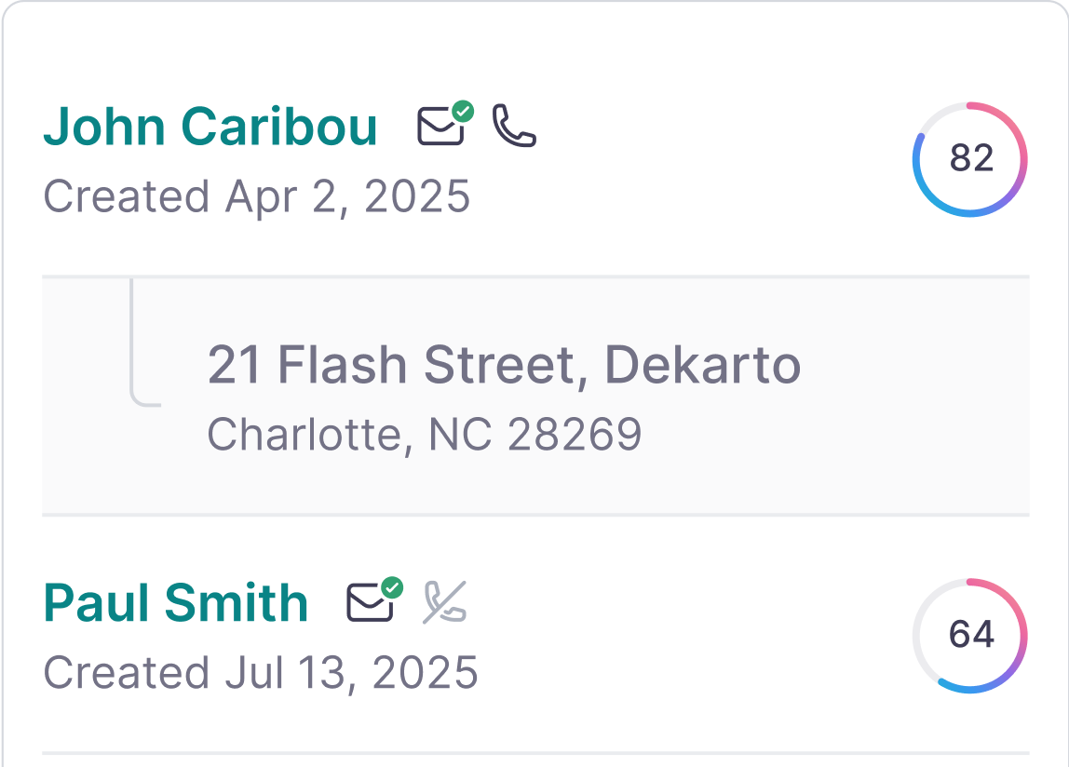
Task: Expand Paul Smith's contact details
Action: pyautogui.click(x=177, y=603)
